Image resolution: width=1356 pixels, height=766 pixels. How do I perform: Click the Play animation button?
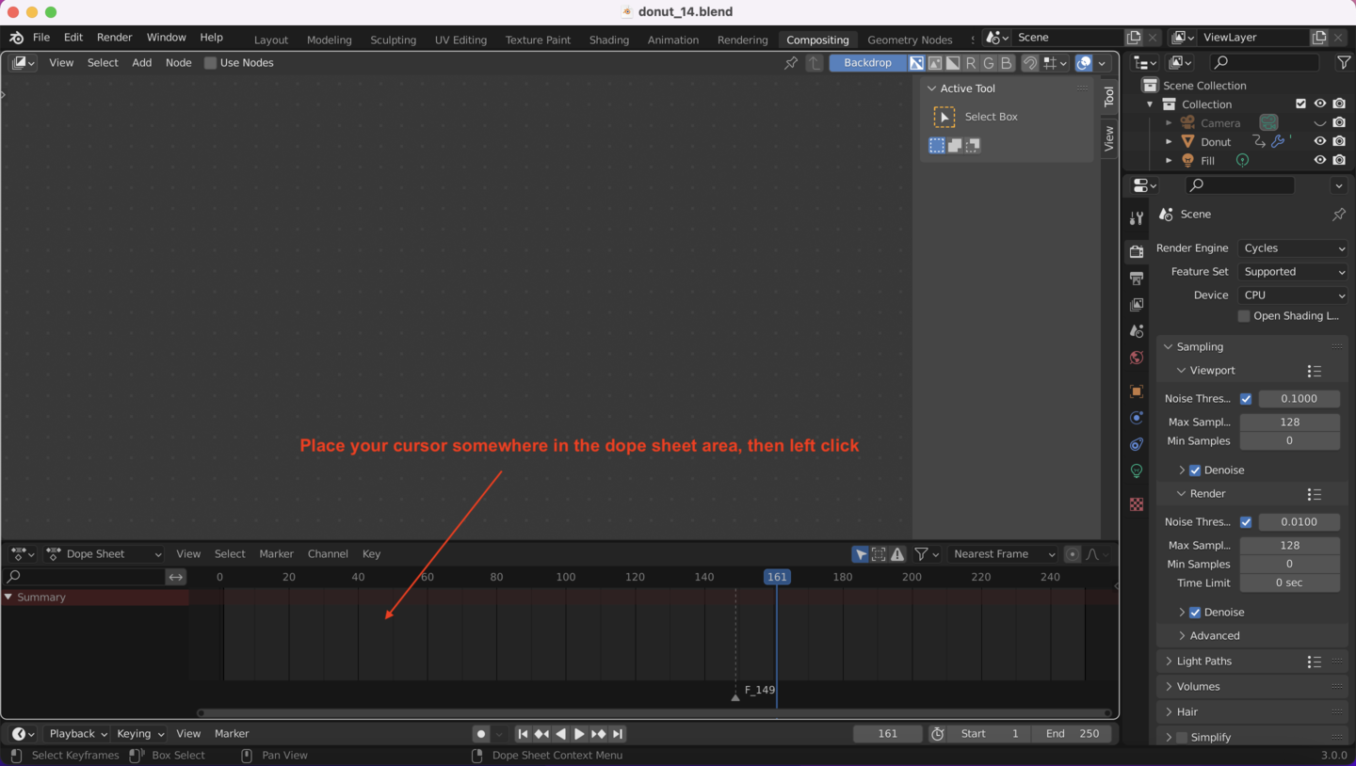click(x=579, y=734)
